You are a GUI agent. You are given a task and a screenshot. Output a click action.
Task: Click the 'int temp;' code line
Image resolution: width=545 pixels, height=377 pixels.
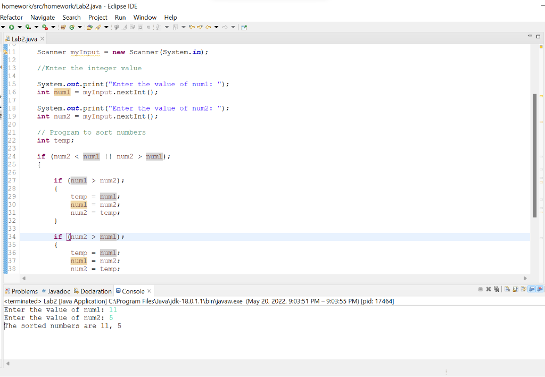(55, 140)
